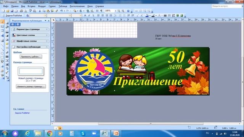
Task: Open Задачи Publisher link in task pane
Action: coord(22,113)
